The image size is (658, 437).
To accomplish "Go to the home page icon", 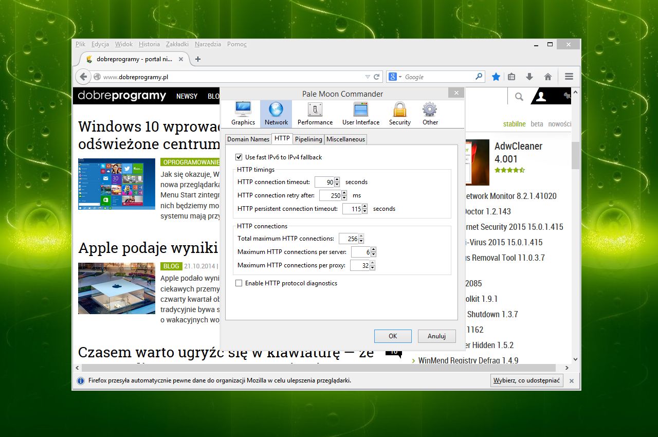I will [x=548, y=77].
